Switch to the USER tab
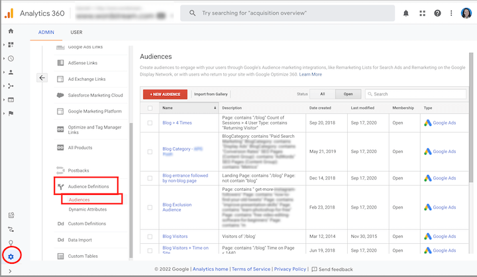 (x=76, y=32)
